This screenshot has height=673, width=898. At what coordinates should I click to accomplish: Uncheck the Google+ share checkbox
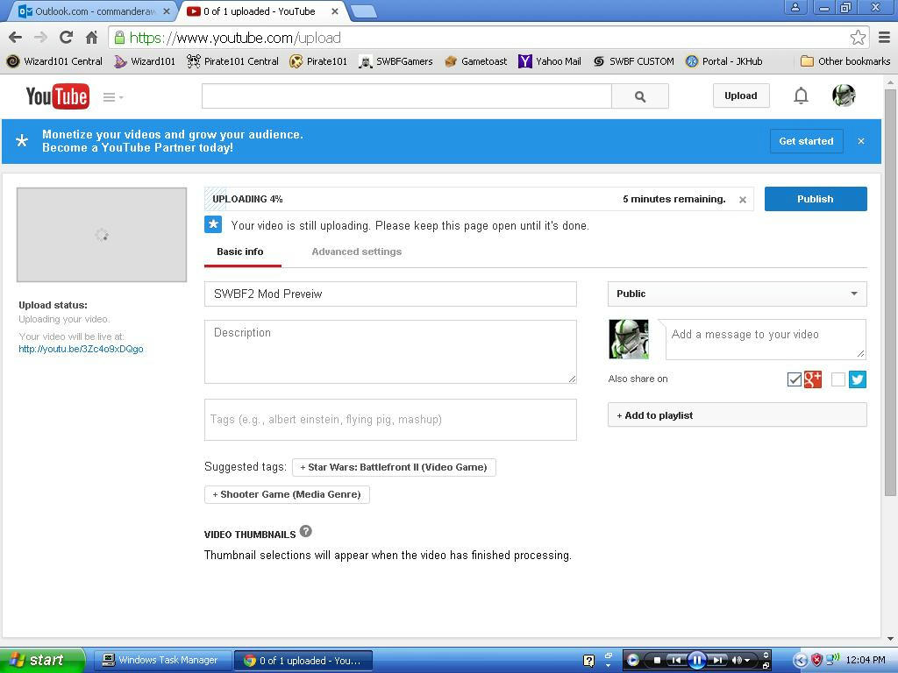[x=794, y=379]
